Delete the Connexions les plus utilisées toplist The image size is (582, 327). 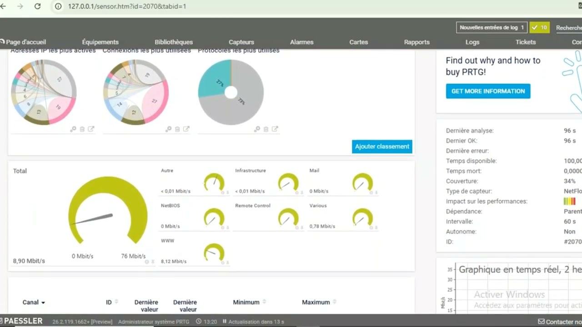pos(177,129)
